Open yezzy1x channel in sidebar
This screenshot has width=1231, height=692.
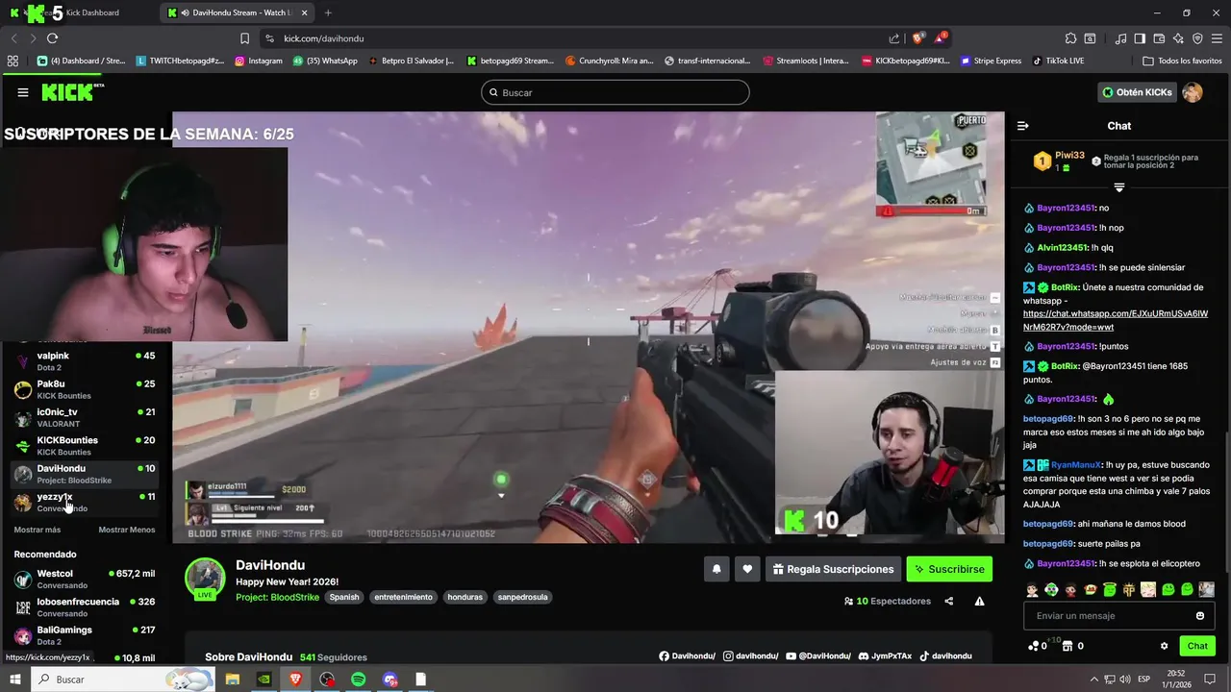tap(85, 502)
